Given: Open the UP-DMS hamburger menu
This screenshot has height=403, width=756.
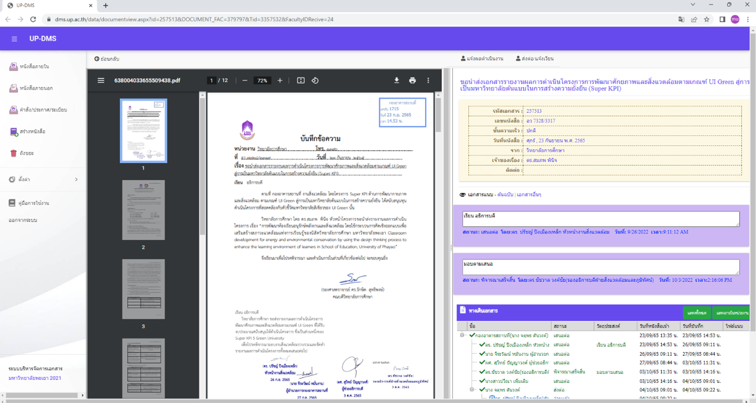Looking at the screenshot, I should [14, 39].
